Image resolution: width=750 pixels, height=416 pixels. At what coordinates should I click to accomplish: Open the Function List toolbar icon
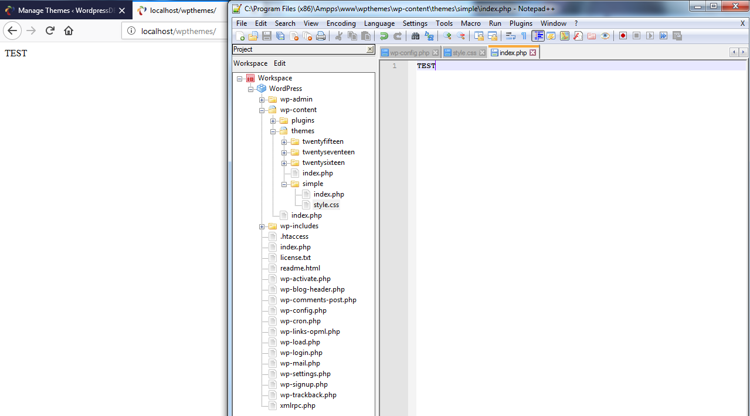[578, 36]
